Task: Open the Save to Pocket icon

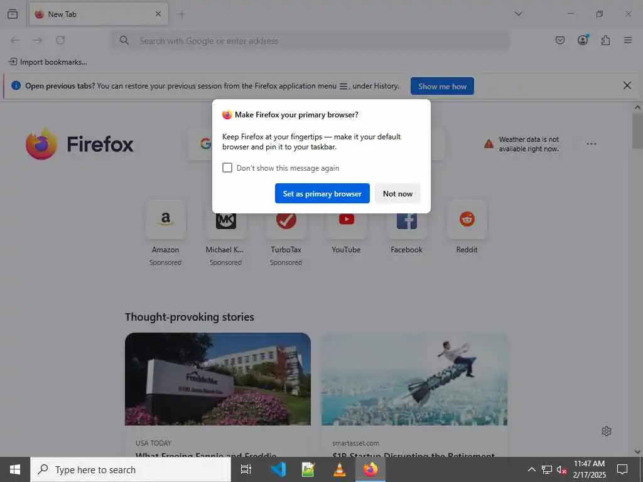Action: (560, 40)
